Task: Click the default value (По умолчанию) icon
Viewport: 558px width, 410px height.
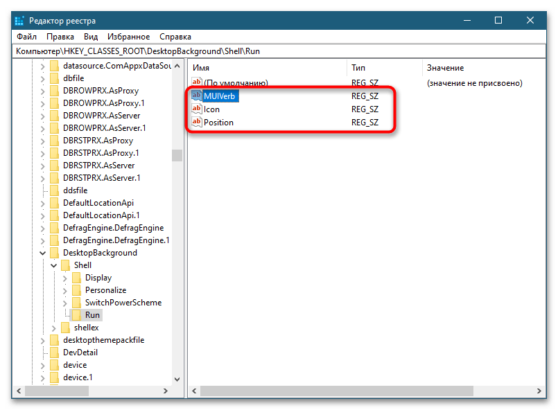Action: tap(197, 83)
